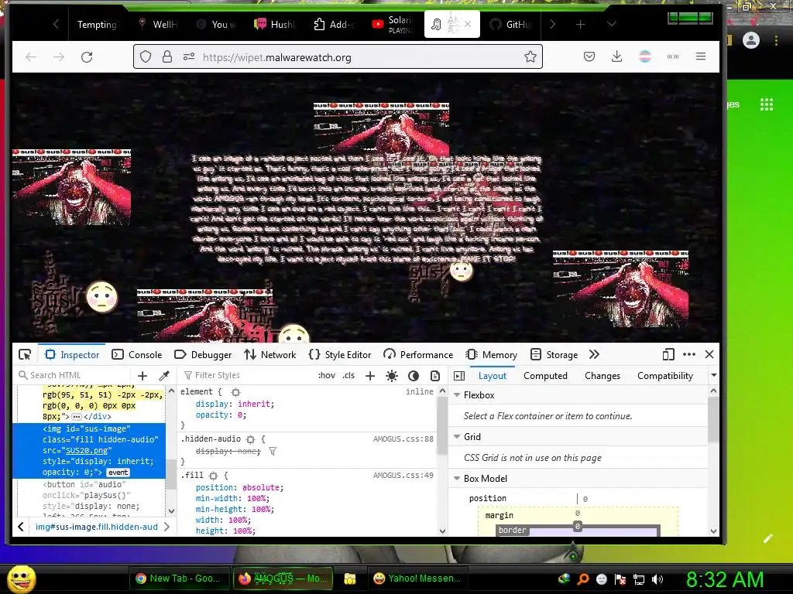Viewport: 793px width, 594px height.
Task: Open site permissions icon in URL bar
Action: 189,56
